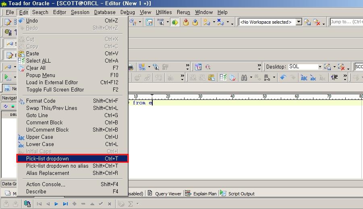This screenshot has width=363, height=209.
Task: Open the Rerun menu
Action: tap(183, 12)
